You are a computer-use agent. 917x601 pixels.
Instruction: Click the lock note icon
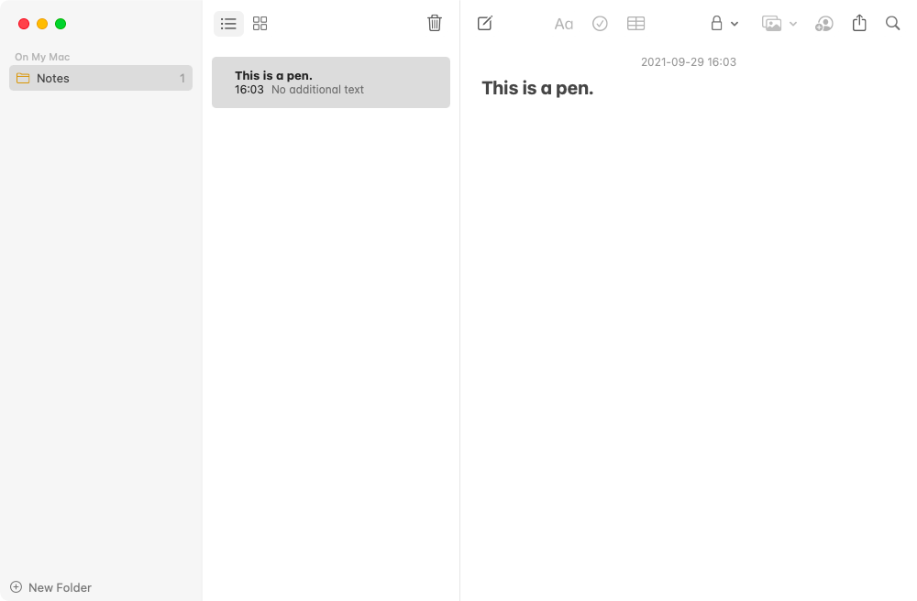[x=716, y=24]
